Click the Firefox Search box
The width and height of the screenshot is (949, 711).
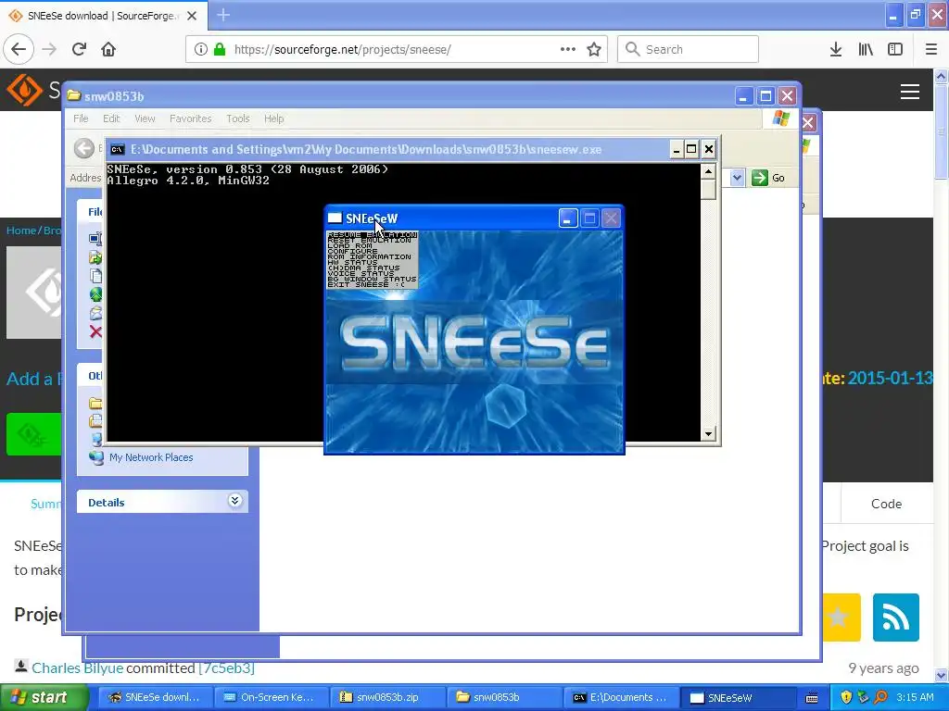tap(688, 49)
